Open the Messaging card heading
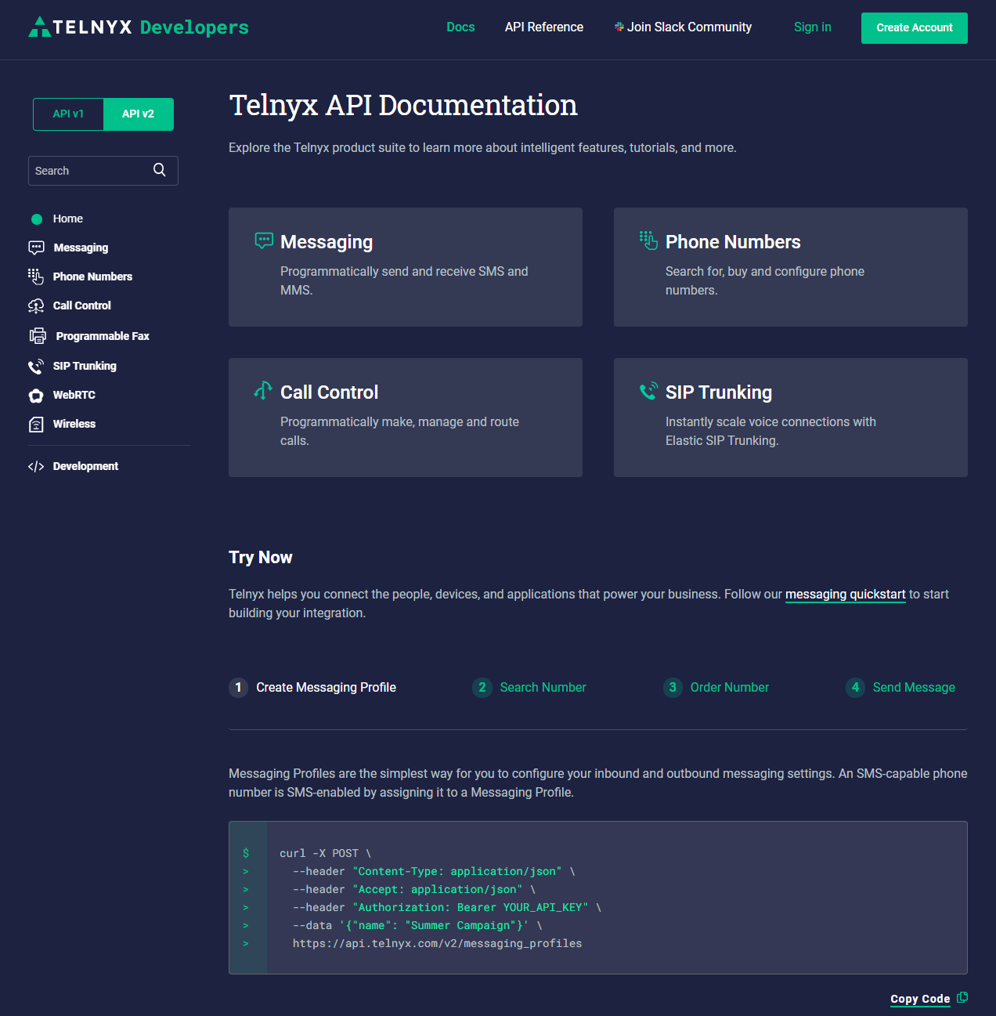The height and width of the screenshot is (1016, 996). pos(327,242)
